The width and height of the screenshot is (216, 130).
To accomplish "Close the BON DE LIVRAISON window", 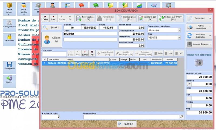I will click(210, 10).
